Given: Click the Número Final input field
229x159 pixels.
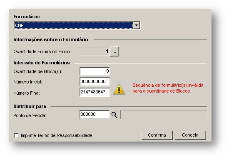Looking at the screenshot, I should point(95,92).
